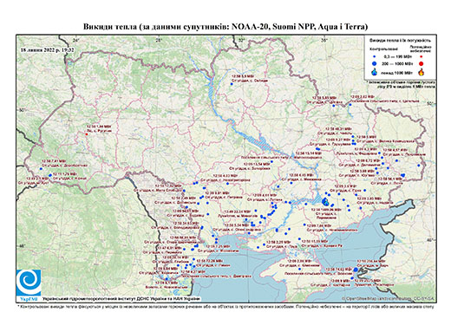Screen dimensions: 451x319
Task: Click the 7.41 MW blue marker in the far west
Action: point(41,169)
